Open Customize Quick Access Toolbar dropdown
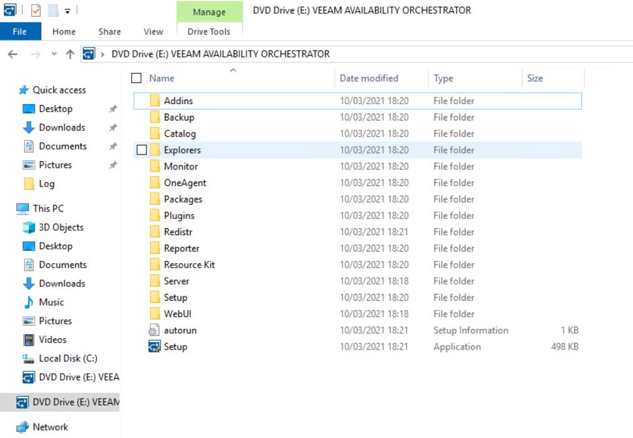633x438 pixels. tap(67, 11)
